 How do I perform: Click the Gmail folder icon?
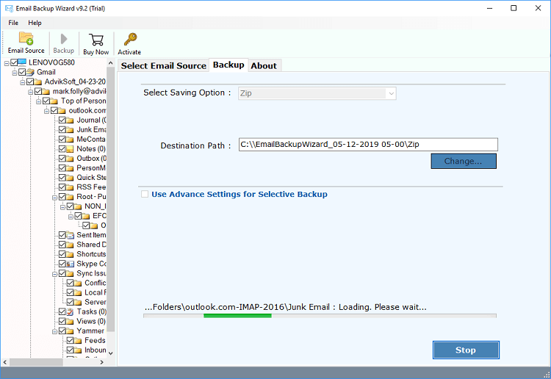[x=31, y=72]
